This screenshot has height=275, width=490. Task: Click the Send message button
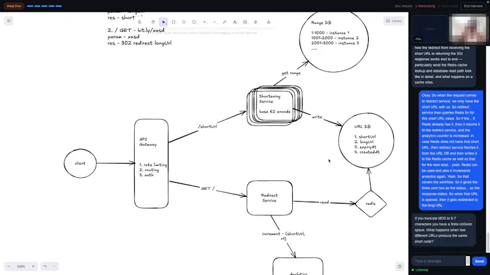click(x=479, y=262)
